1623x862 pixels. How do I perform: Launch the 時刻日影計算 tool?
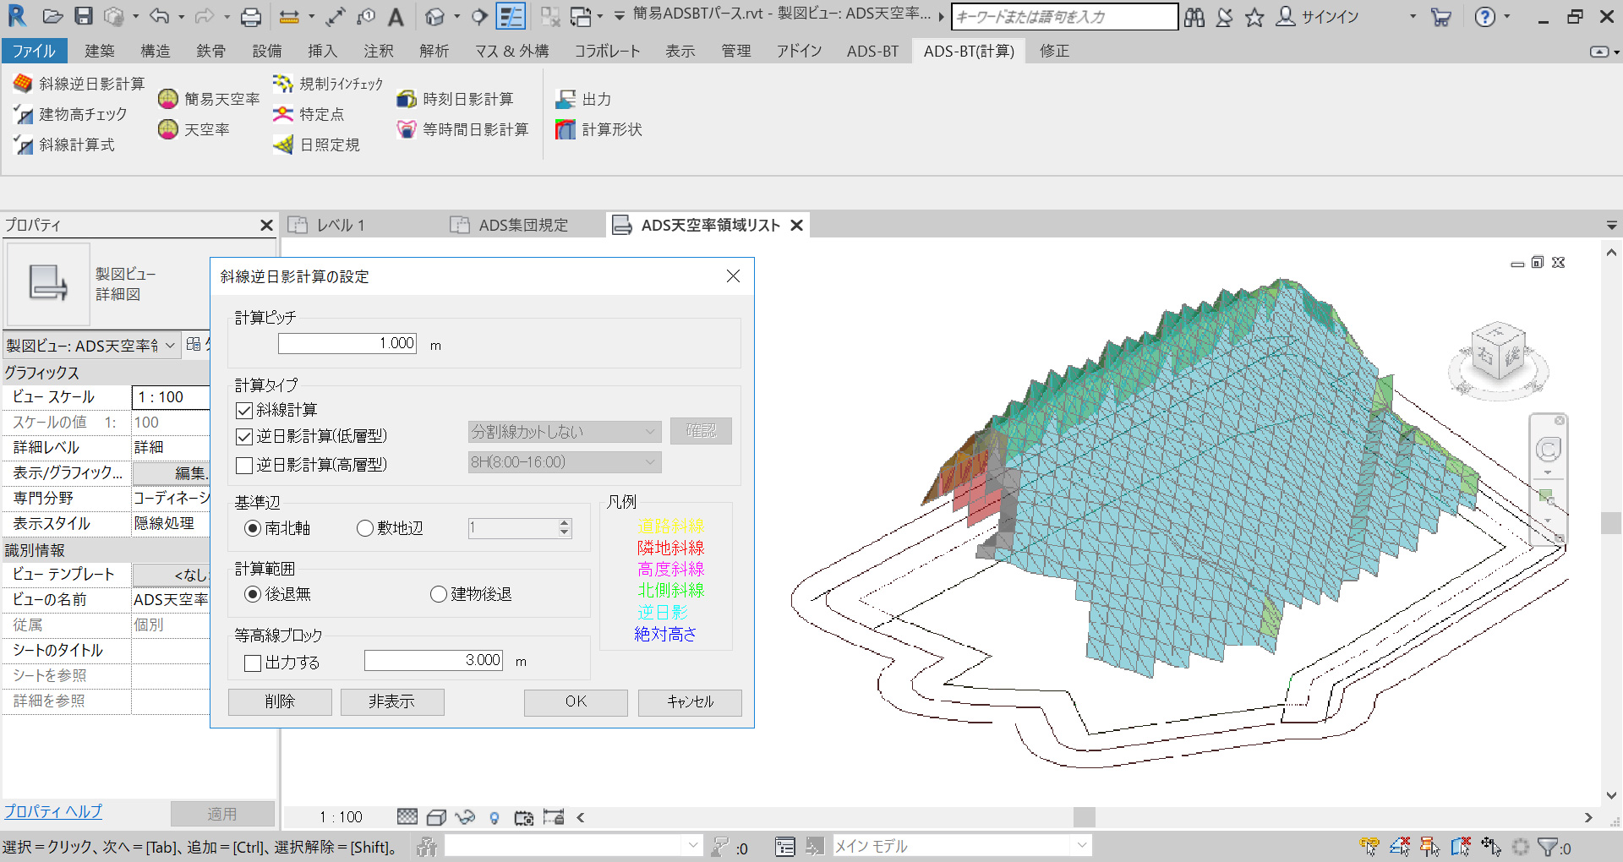click(x=407, y=99)
